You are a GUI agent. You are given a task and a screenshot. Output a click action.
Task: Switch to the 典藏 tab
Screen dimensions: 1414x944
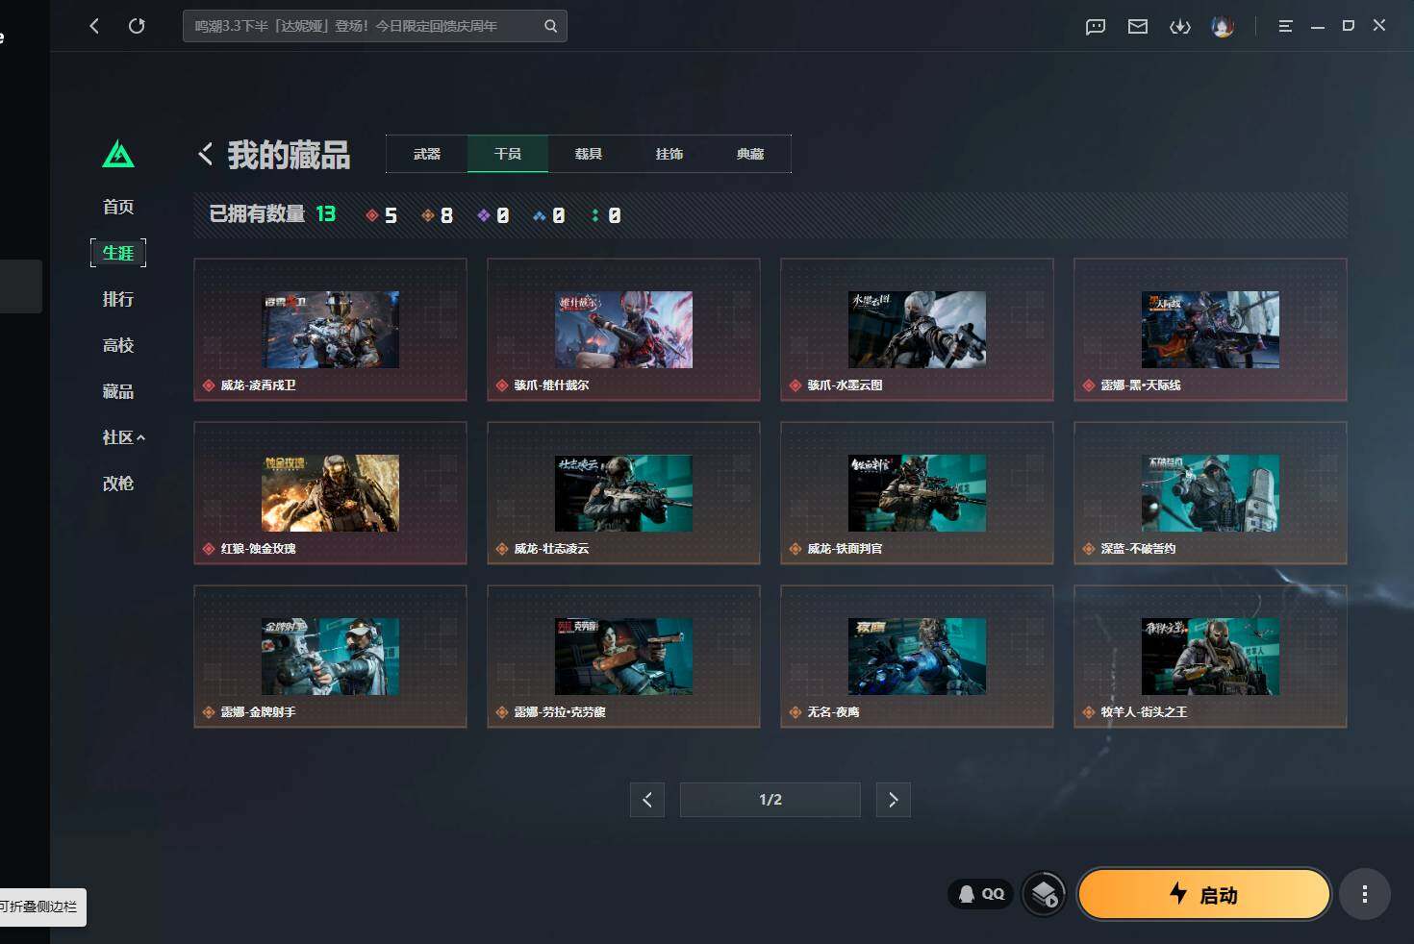[750, 154]
